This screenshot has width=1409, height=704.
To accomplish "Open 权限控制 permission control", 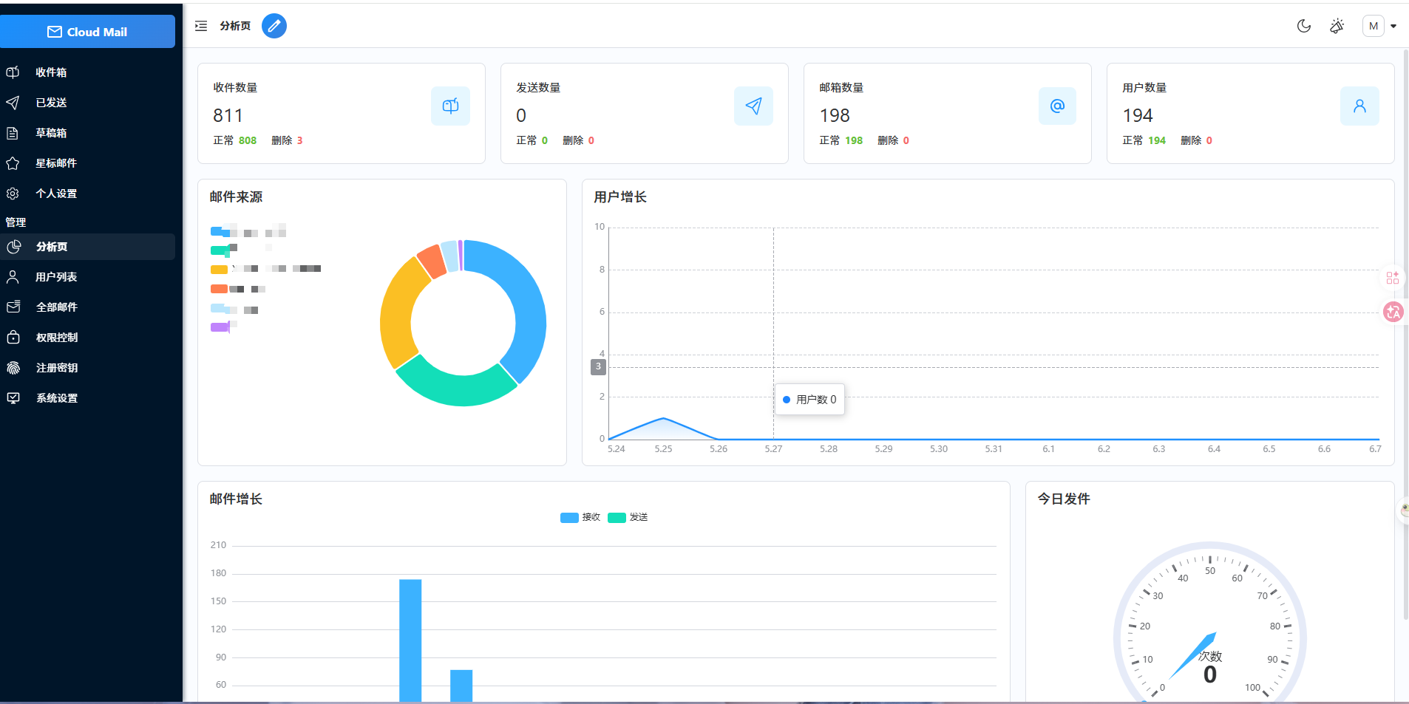I will pyautogui.click(x=87, y=338).
